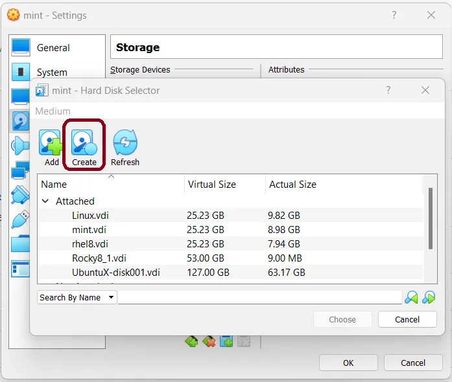Select the Network settings icon
Image resolution: width=452 pixels, height=382 pixels.
pyautogui.click(x=20, y=170)
